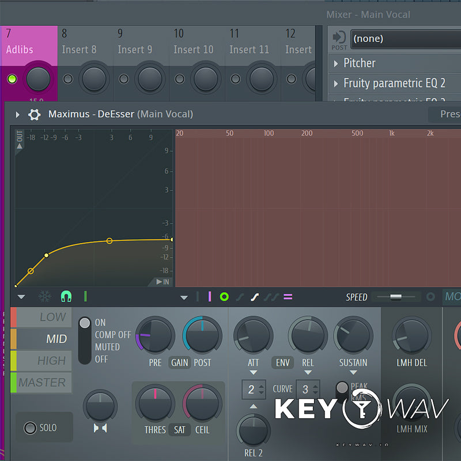
Task: Click the Adlibs track pan knob
Action: click(x=38, y=79)
